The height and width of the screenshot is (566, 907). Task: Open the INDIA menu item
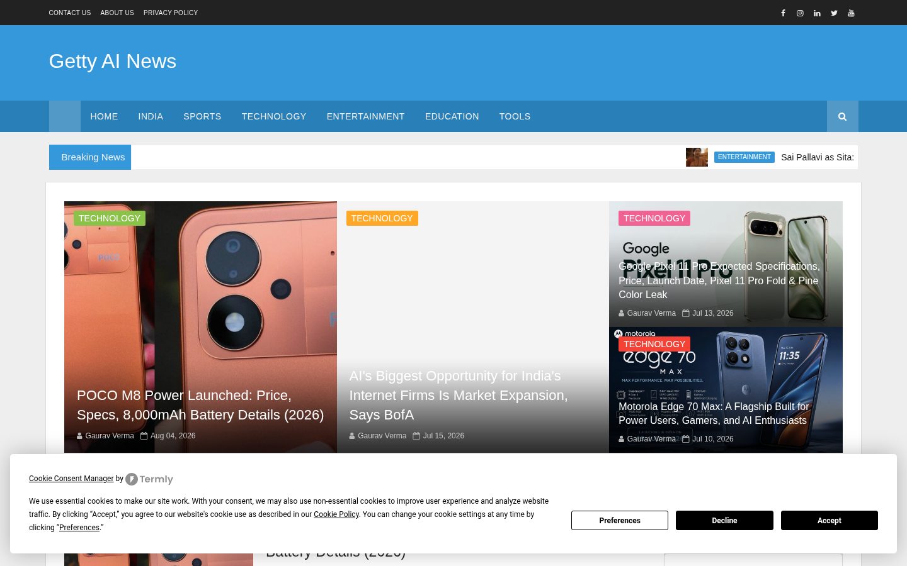pyautogui.click(x=151, y=116)
